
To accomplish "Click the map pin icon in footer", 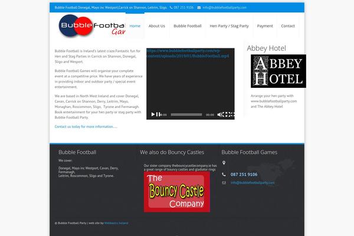I will (x=224, y=163).
